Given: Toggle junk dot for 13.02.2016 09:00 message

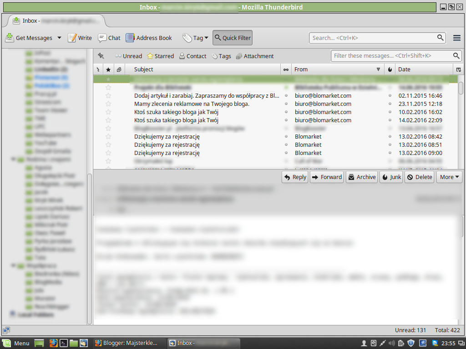Looking at the screenshot, I should (x=390, y=153).
